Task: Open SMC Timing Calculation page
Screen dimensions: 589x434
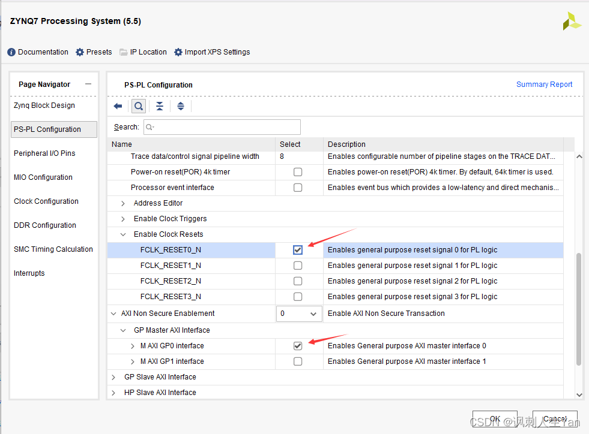Action: click(x=53, y=249)
